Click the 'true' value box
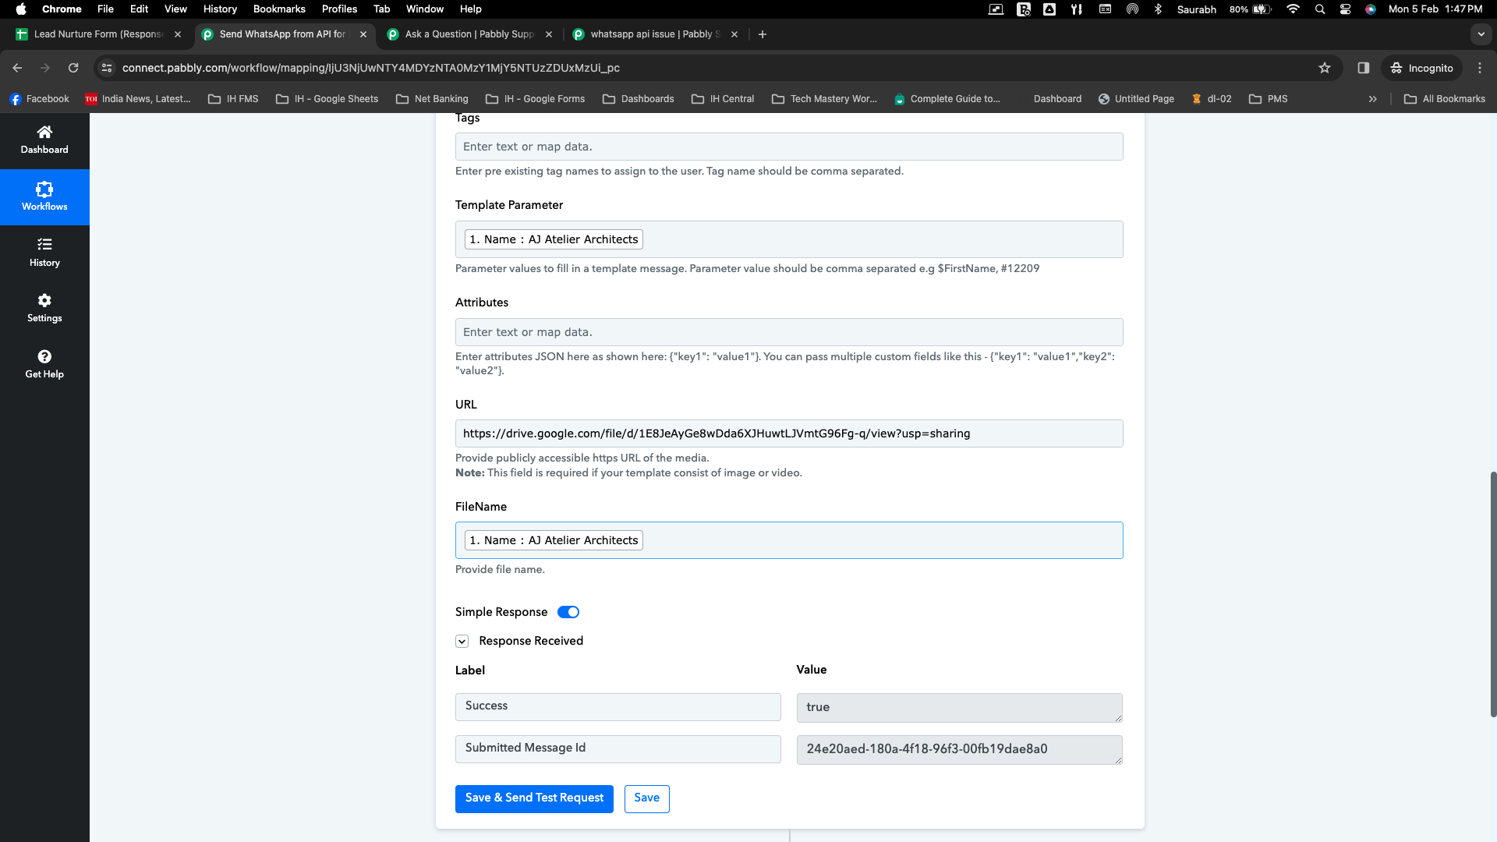Image resolution: width=1497 pixels, height=842 pixels. coord(960,708)
